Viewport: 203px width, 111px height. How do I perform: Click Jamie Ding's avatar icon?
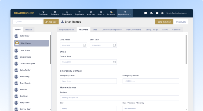(x=16, y=77)
